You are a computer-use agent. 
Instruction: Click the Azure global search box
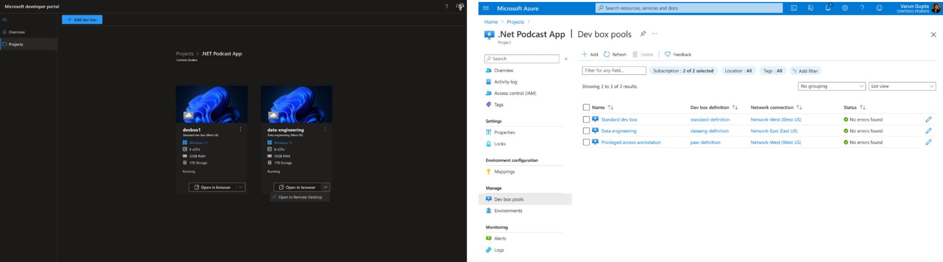(689, 8)
